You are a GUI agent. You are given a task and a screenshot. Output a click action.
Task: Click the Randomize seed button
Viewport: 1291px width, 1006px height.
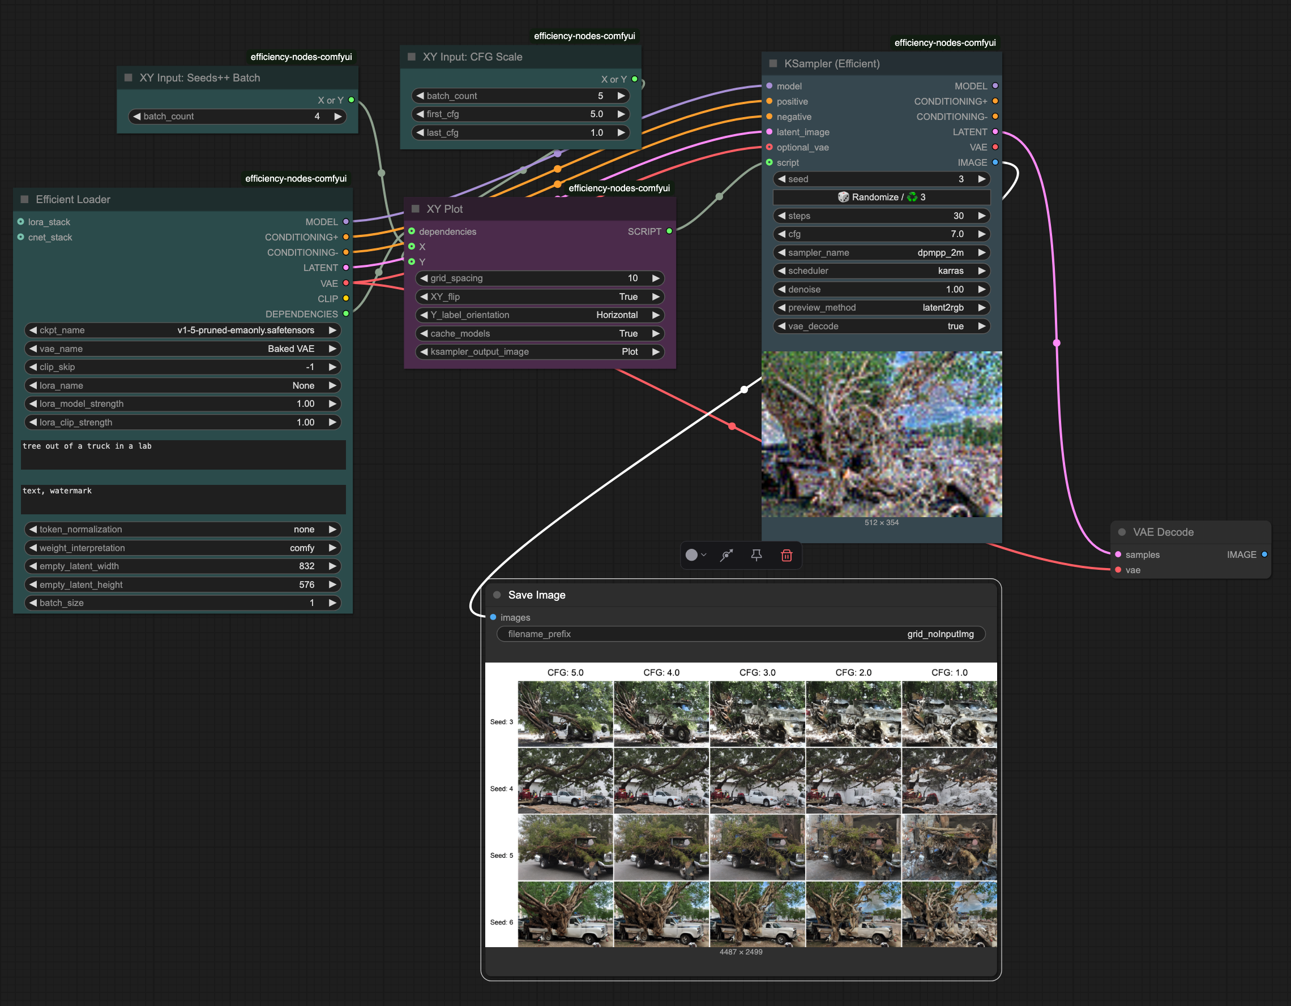tap(880, 197)
